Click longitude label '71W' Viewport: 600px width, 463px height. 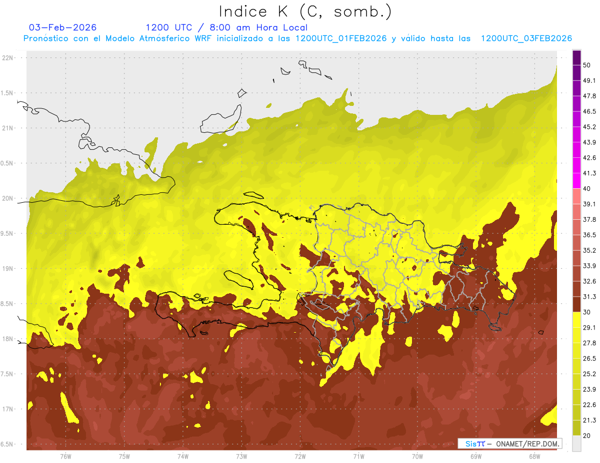(x=358, y=457)
